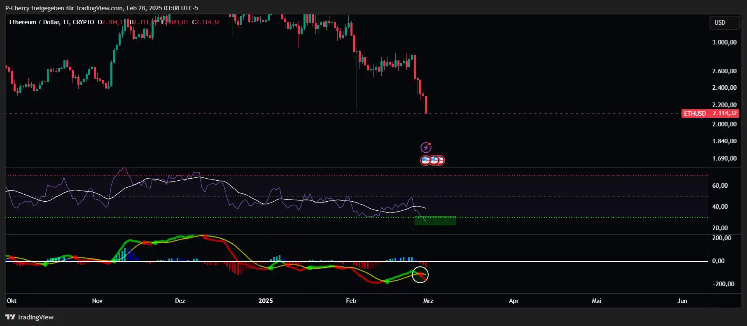Click the 2.600,00 price axis label
Image resolution: width=747 pixels, height=326 pixels.
coord(724,71)
